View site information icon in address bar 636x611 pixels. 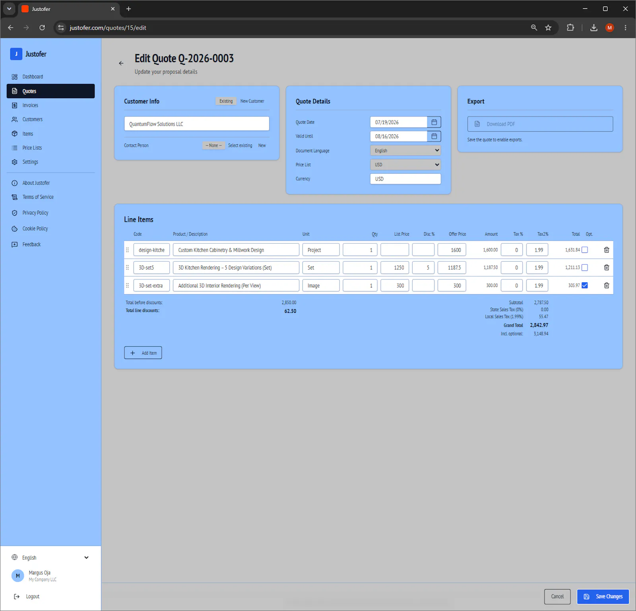61,27
